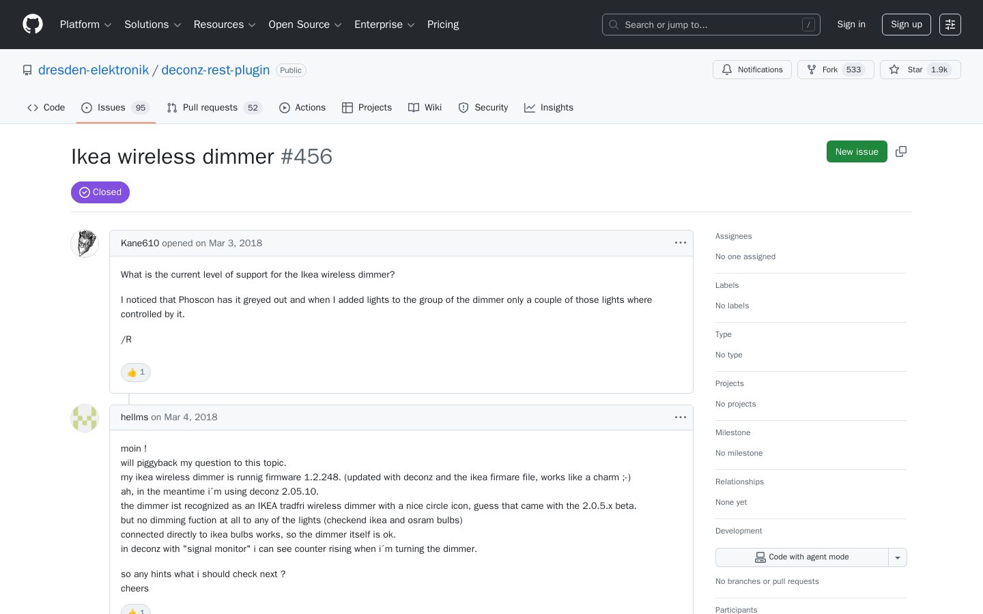Open Kane610's avatar profile picture
Screen dimensions: 983x614
[85, 244]
